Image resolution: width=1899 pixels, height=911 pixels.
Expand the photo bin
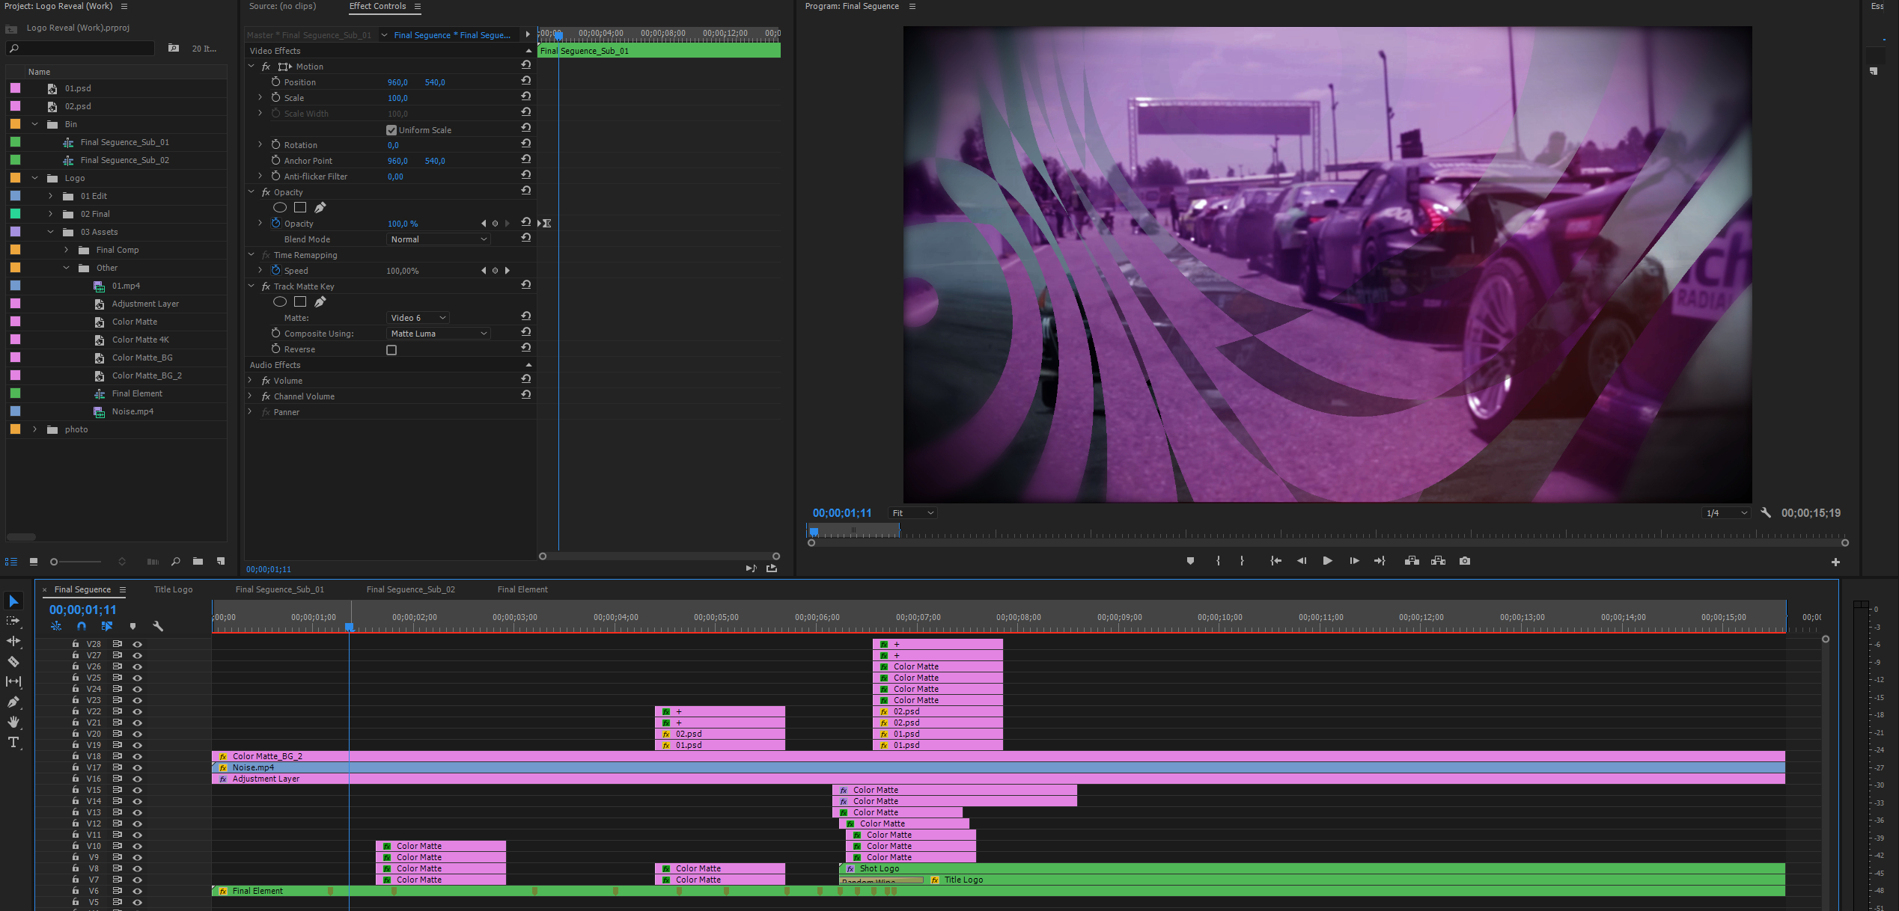coord(34,429)
